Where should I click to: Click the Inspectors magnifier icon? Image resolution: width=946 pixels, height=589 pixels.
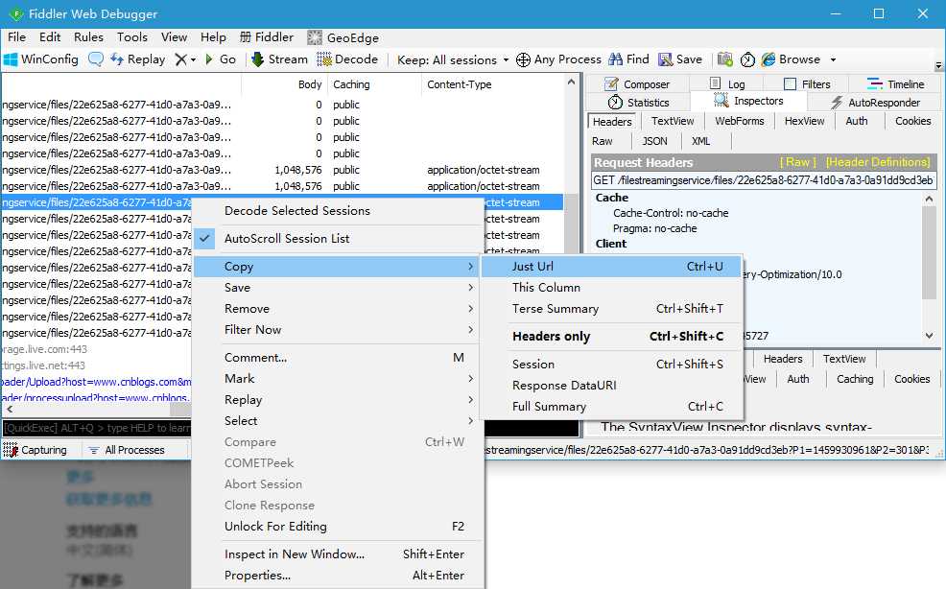click(721, 100)
